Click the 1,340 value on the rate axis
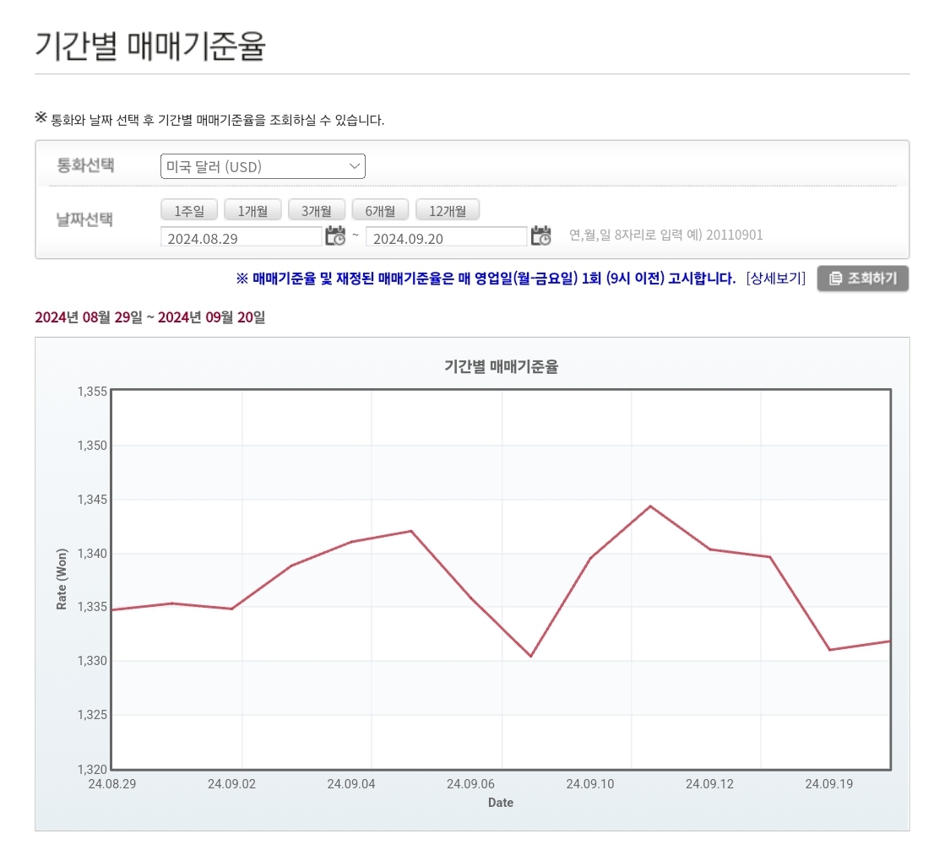Screen dimensions: 934x855 tap(92, 554)
